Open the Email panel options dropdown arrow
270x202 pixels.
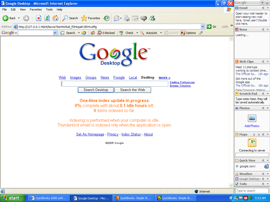point(268,8)
